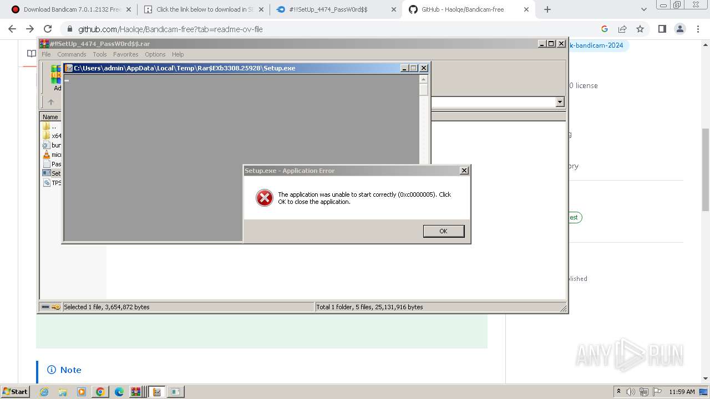Click the WinRAR up-one-level arrow
The image size is (710, 399).
[x=51, y=102]
